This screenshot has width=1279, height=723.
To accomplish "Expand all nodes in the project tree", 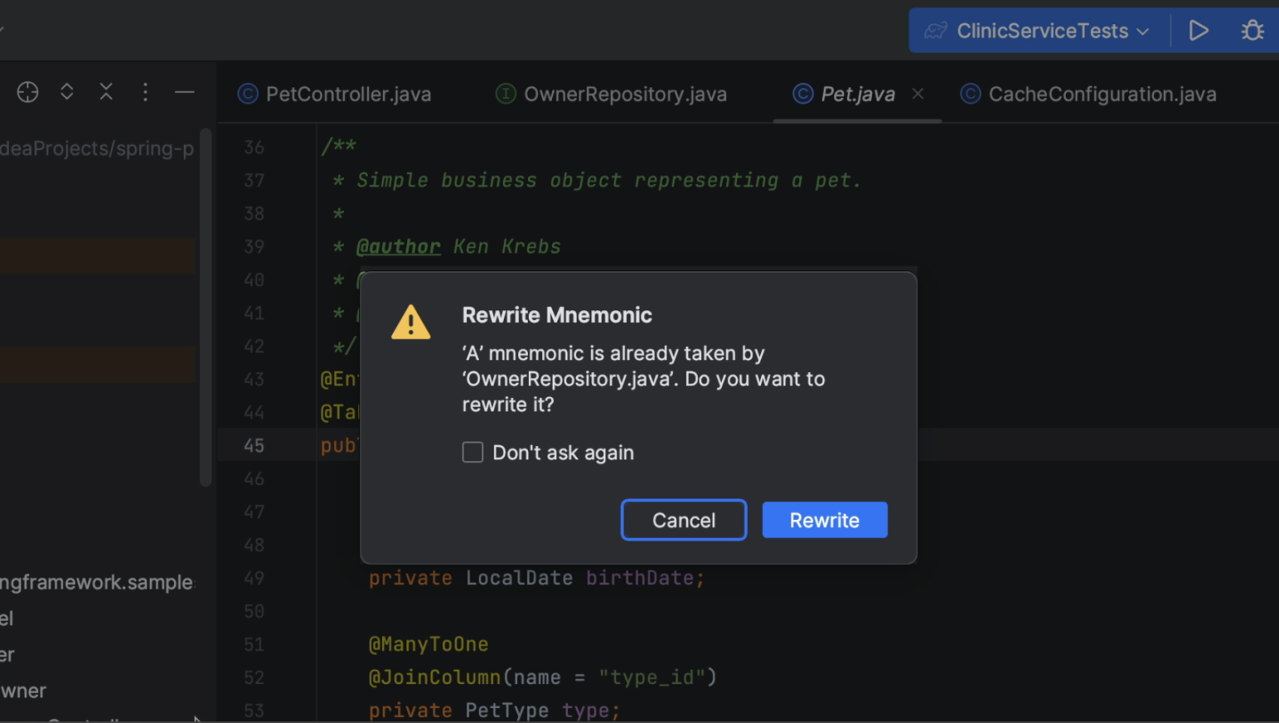I will (x=67, y=92).
